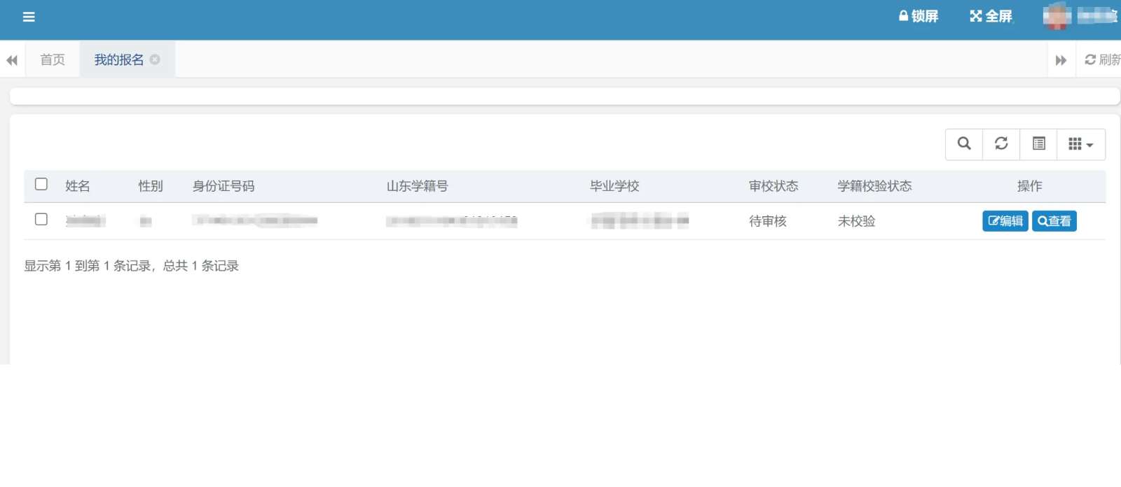This screenshot has width=1121, height=487.
Task: Click the 待审核 status cell
Action: click(x=768, y=221)
